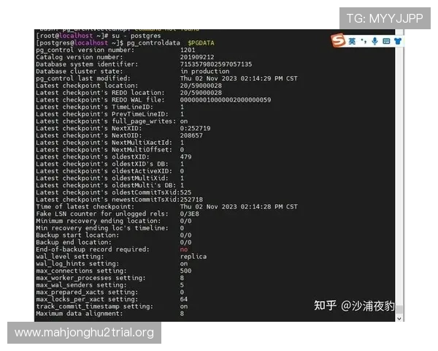The image size is (438, 351).
Task: Click the Sogou punctuation mode icon
Action: (364, 42)
